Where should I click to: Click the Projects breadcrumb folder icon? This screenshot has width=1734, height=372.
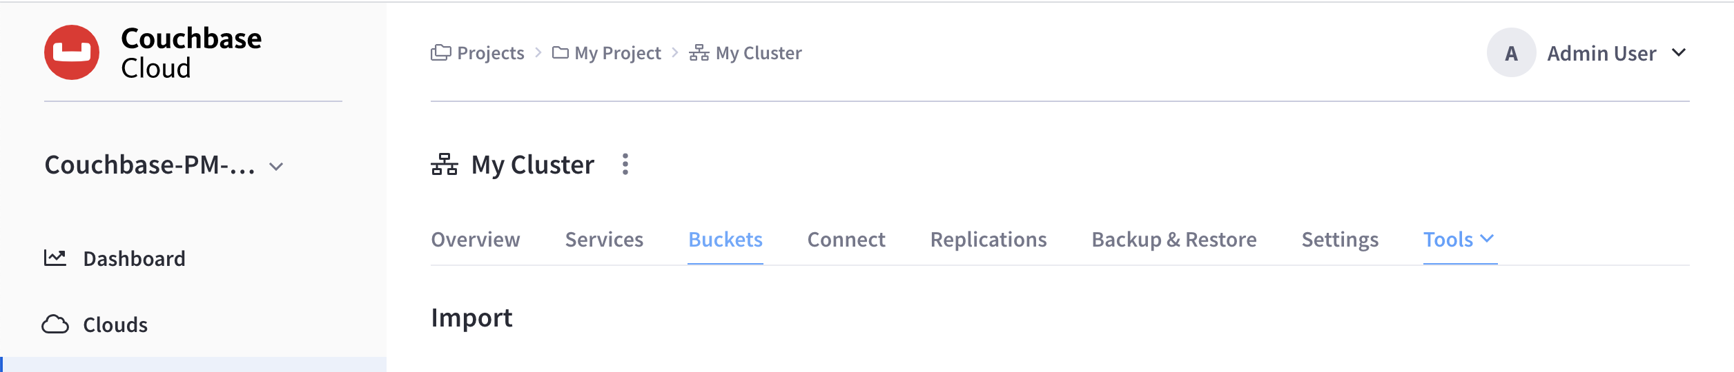point(440,52)
